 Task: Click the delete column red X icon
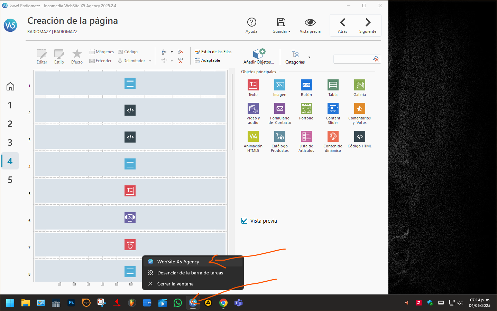181,61
